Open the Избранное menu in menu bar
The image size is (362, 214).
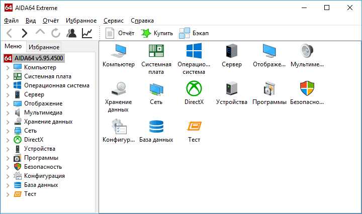81,21
